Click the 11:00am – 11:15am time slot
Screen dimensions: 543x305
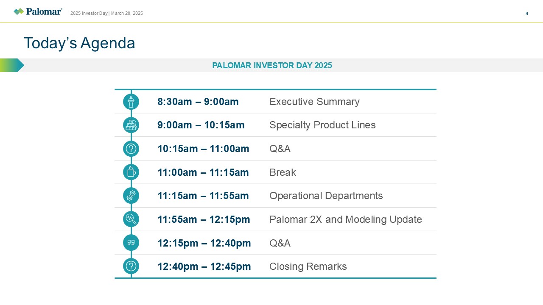[203, 172]
